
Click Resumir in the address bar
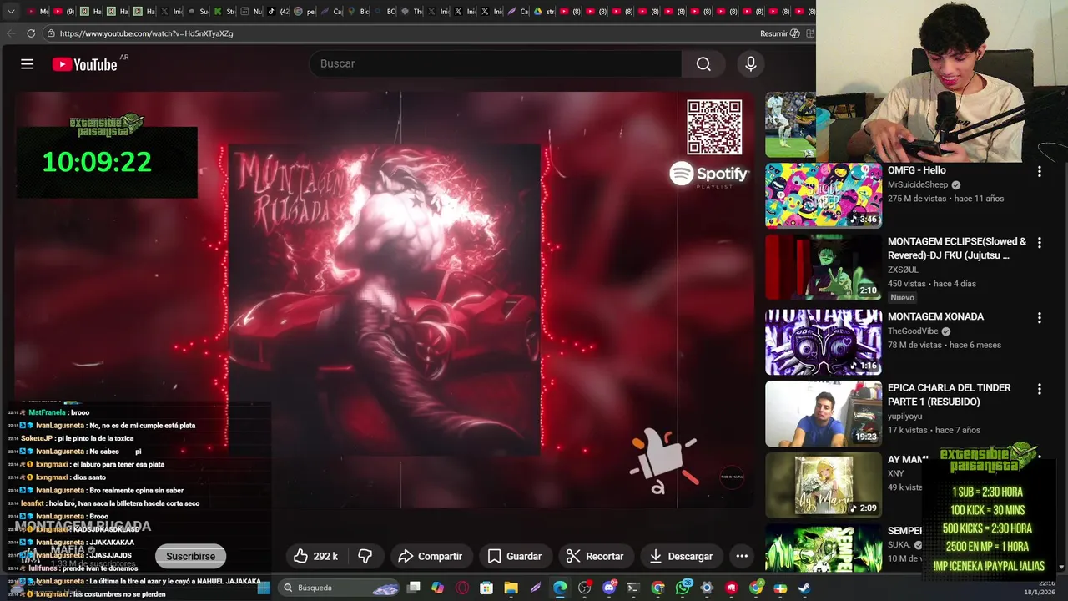click(780, 33)
